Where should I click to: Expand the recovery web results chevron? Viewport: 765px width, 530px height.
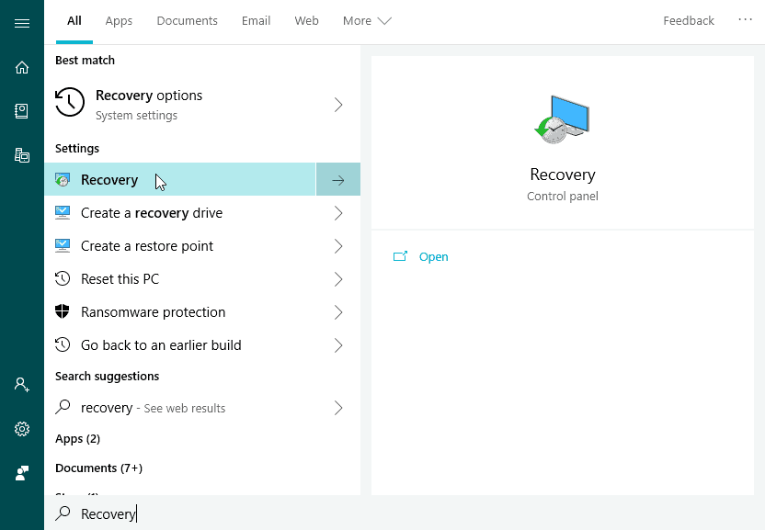tap(338, 408)
